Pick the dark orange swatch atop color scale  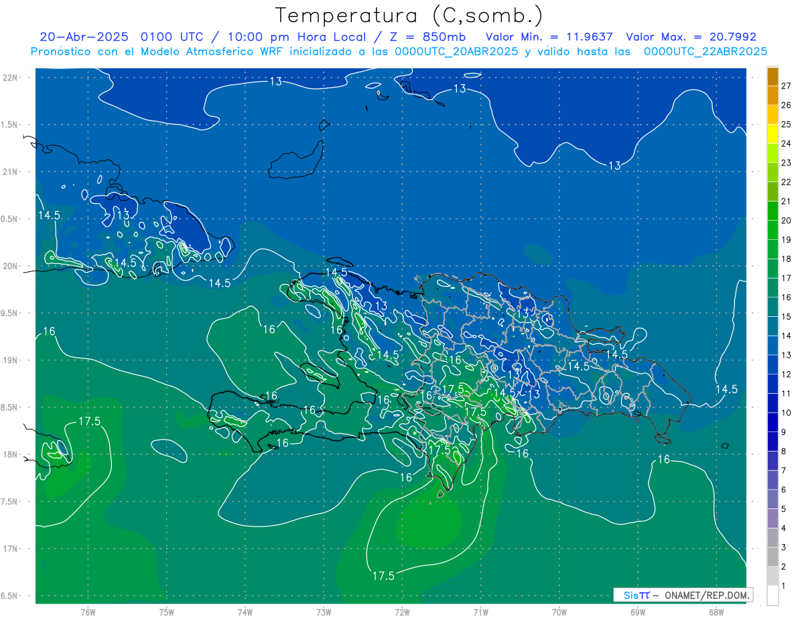pos(773,77)
